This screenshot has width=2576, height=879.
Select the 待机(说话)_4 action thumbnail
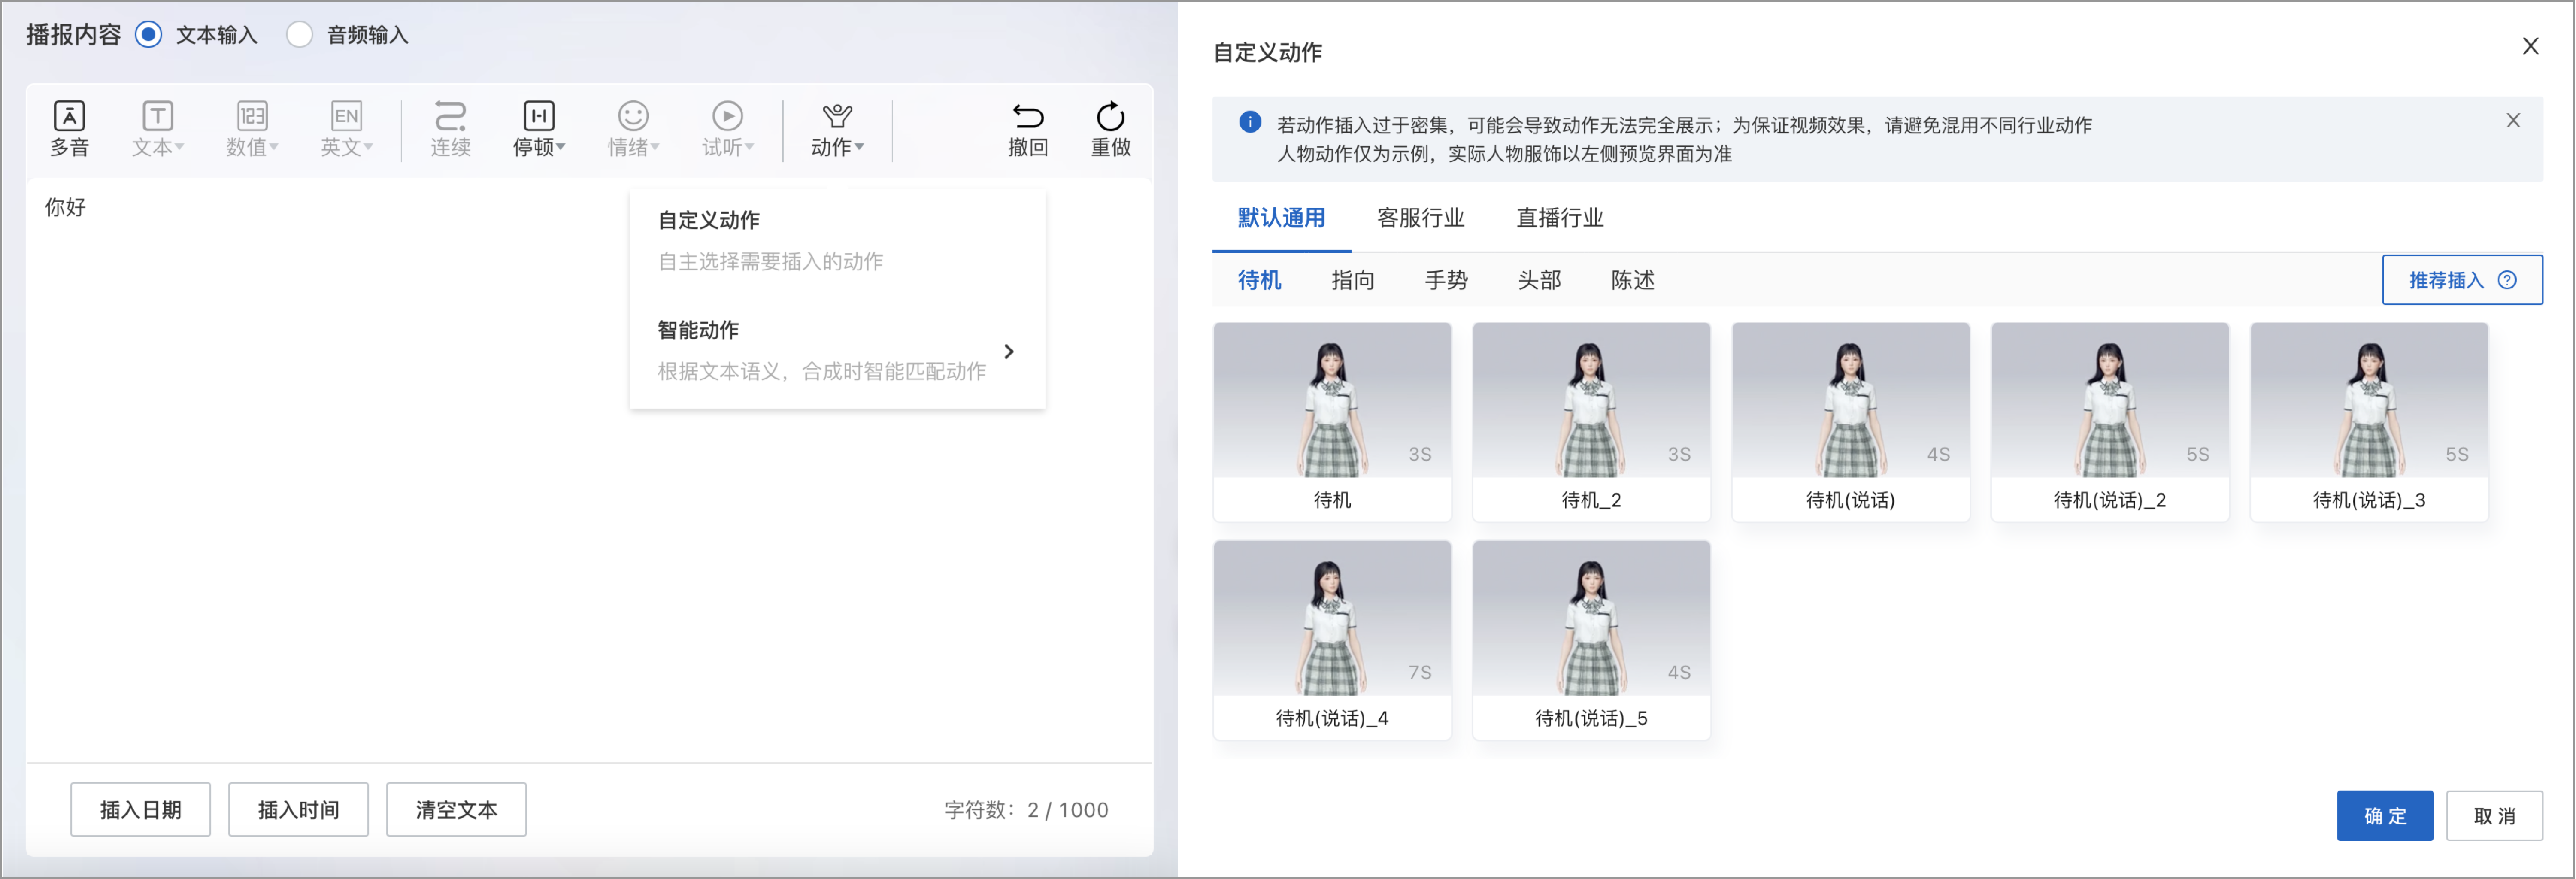(1332, 639)
